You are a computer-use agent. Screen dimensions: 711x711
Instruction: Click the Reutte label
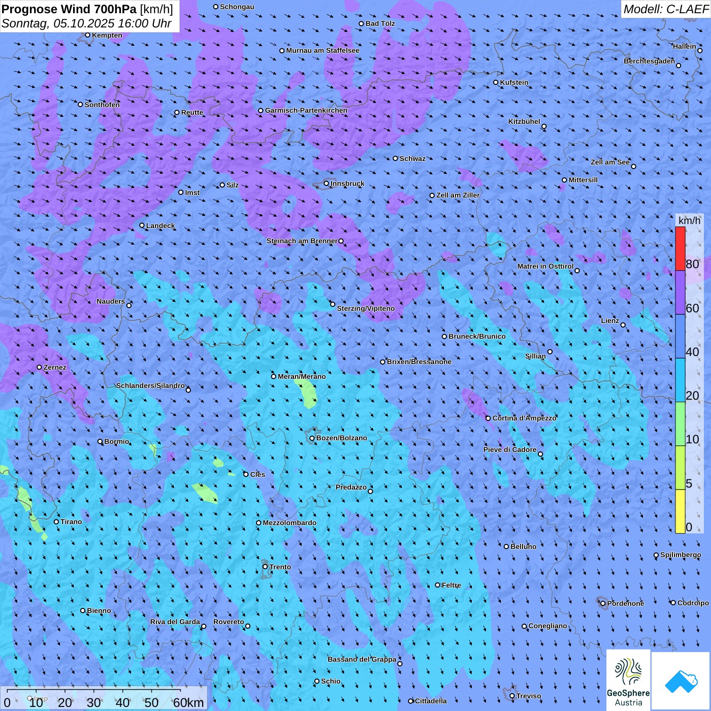click(x=192, y=112)
